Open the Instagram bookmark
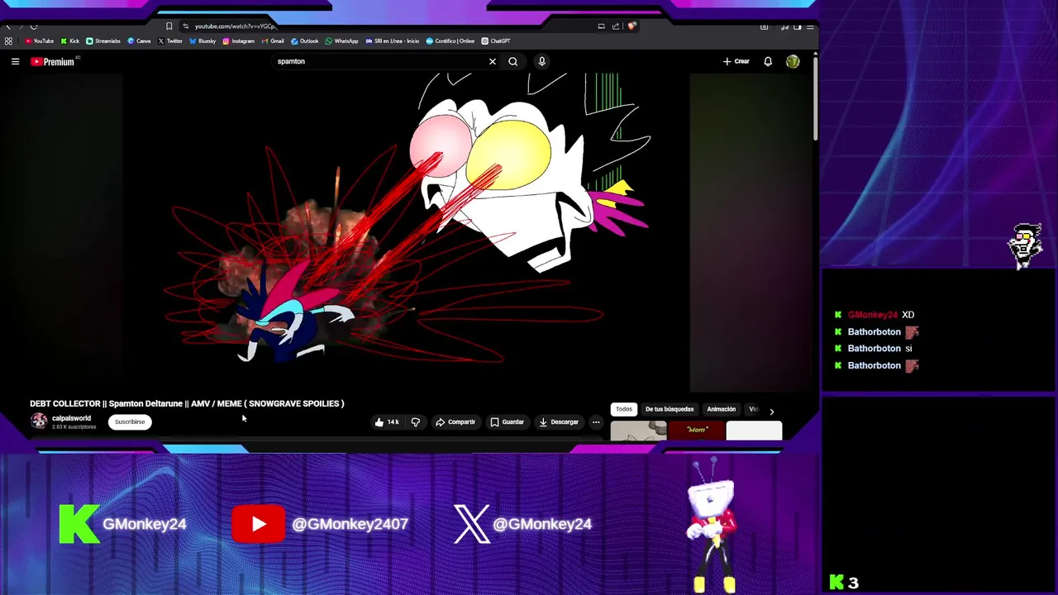Viewport: 1058px width, 595px height. 239,41
